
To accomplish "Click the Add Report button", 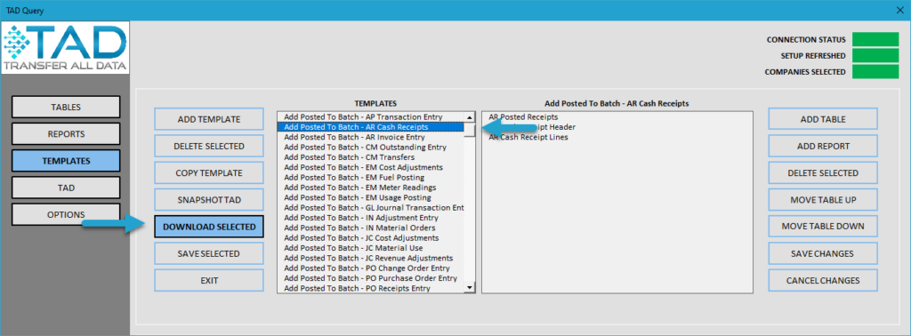I will pyautogui.click(x=823, y=147).
